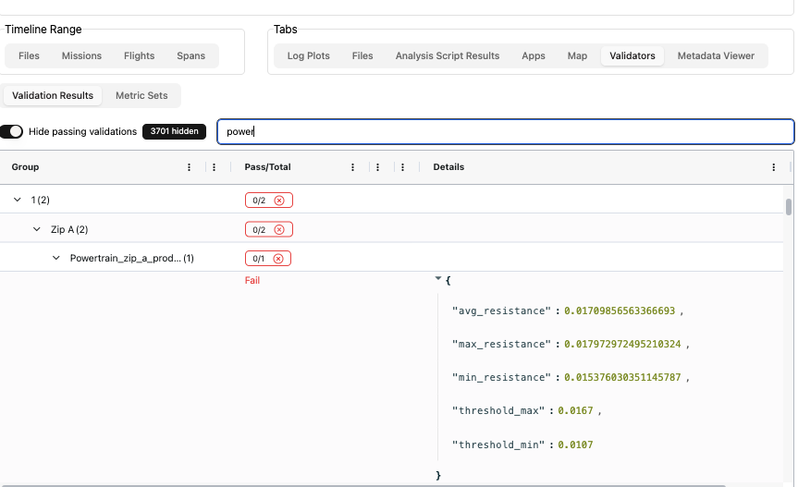Open the Log Plots tab
The image size is (798, 487).
coord(309,56)
